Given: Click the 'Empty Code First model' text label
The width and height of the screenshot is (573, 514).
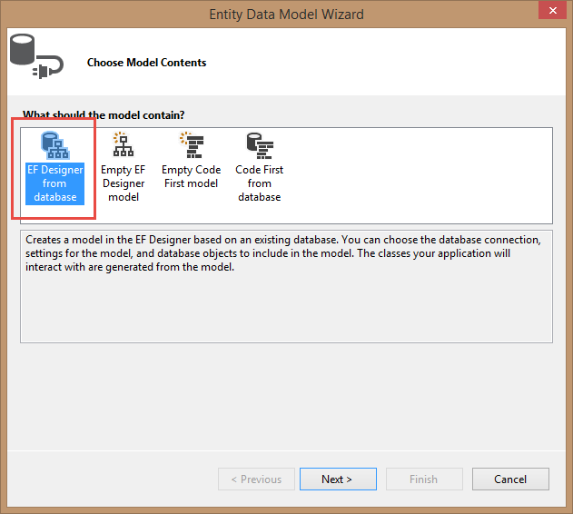Looking at the screenshot, I should coord(191,176).
